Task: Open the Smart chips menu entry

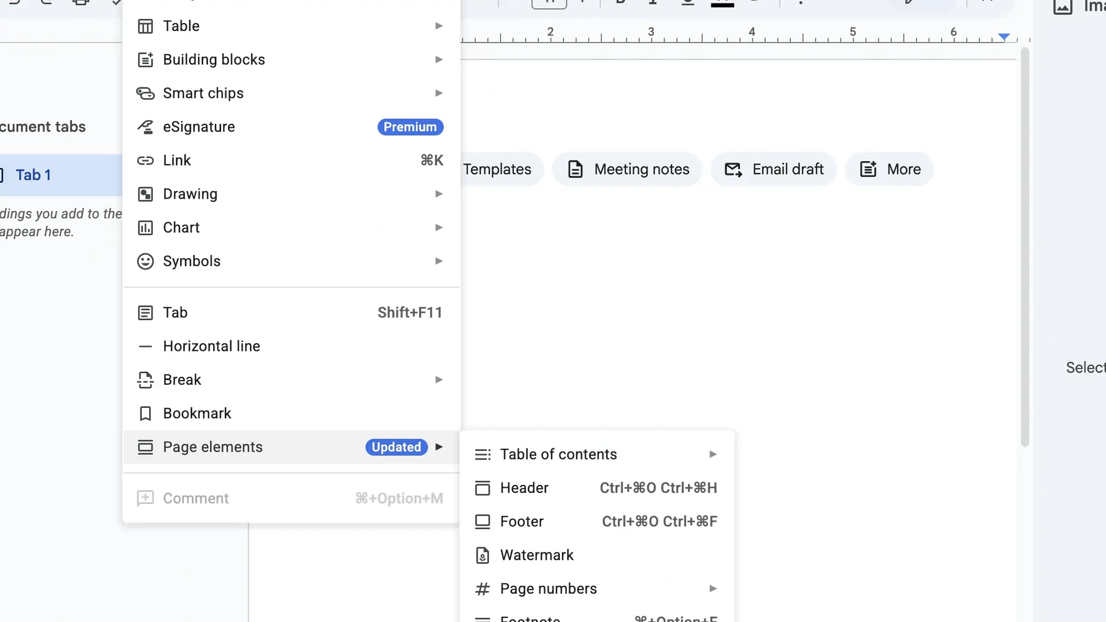Action: [x=203, y=93]
